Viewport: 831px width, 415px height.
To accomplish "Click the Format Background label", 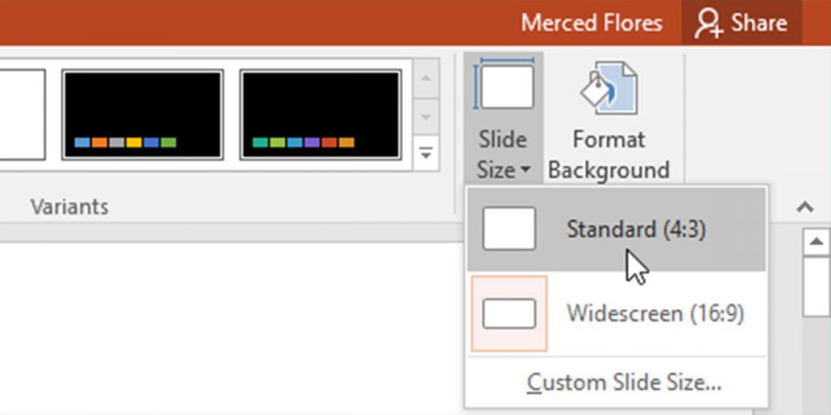I will (x=608, y=154).
